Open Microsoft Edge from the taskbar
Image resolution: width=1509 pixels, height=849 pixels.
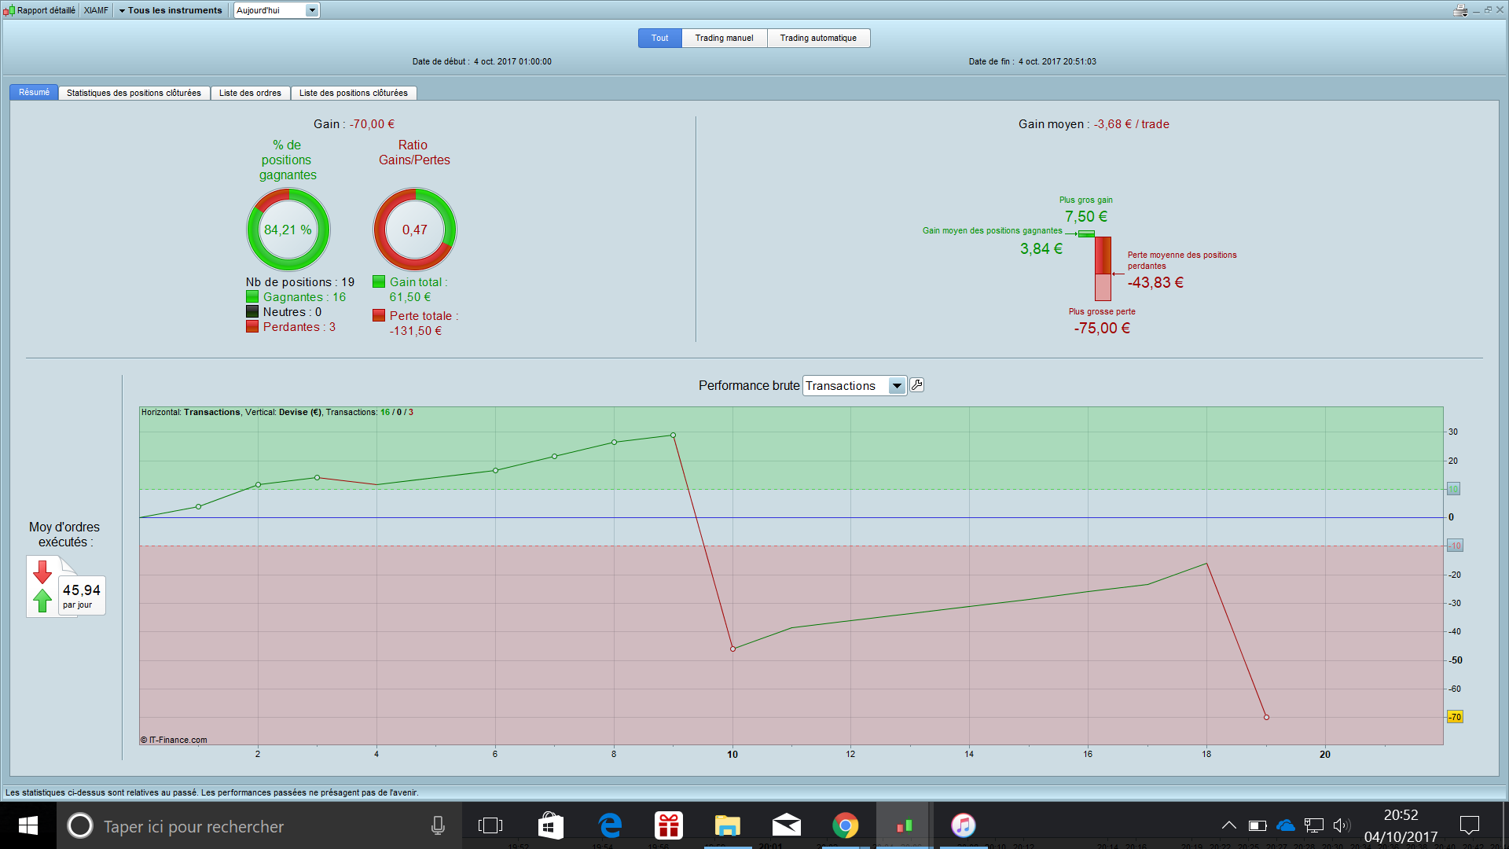point(610,825)
